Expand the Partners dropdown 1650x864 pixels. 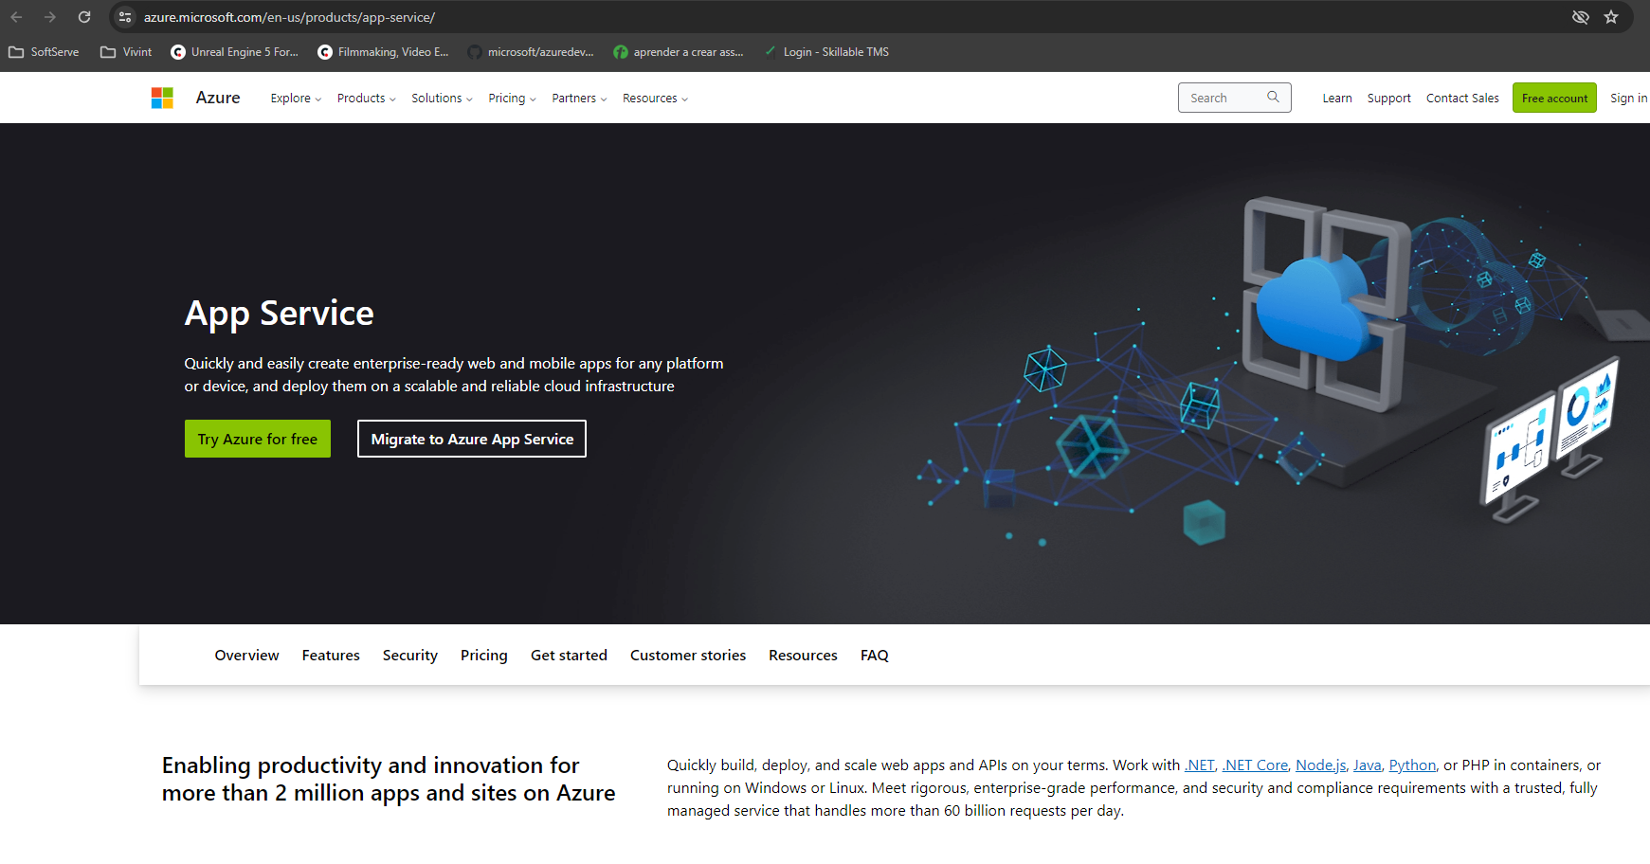point(579,99)
